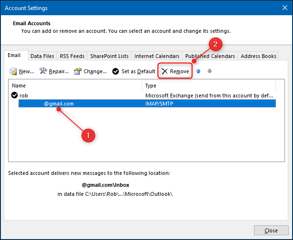293x240 pixels.
Task: Click the Remove X icon
Action: 165,71
